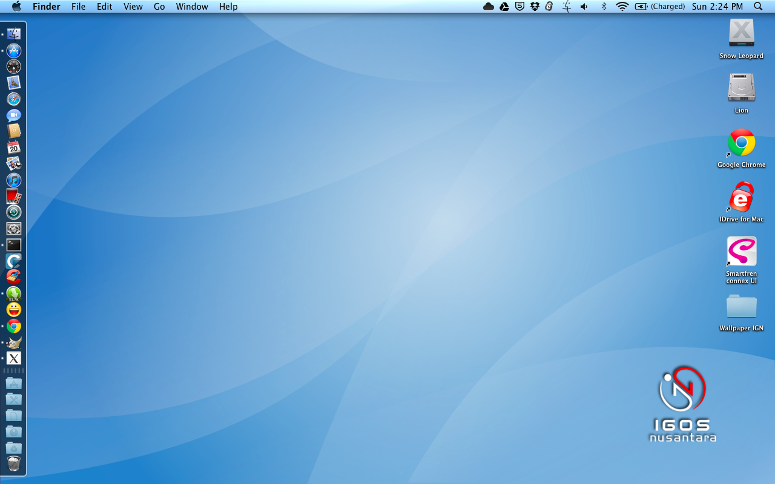Open the Edit menu
The image size is (775, 484).
pos(105,7)
